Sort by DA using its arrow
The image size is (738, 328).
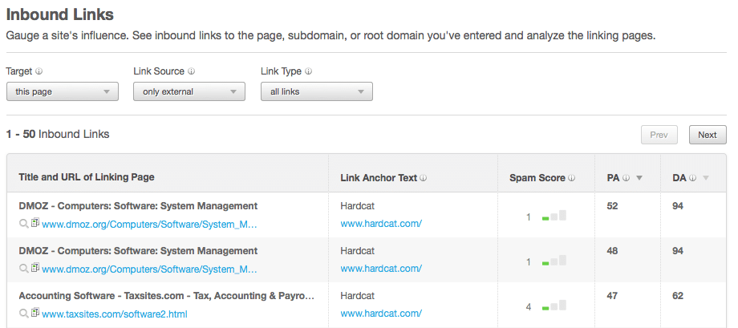tap(706, 178)
